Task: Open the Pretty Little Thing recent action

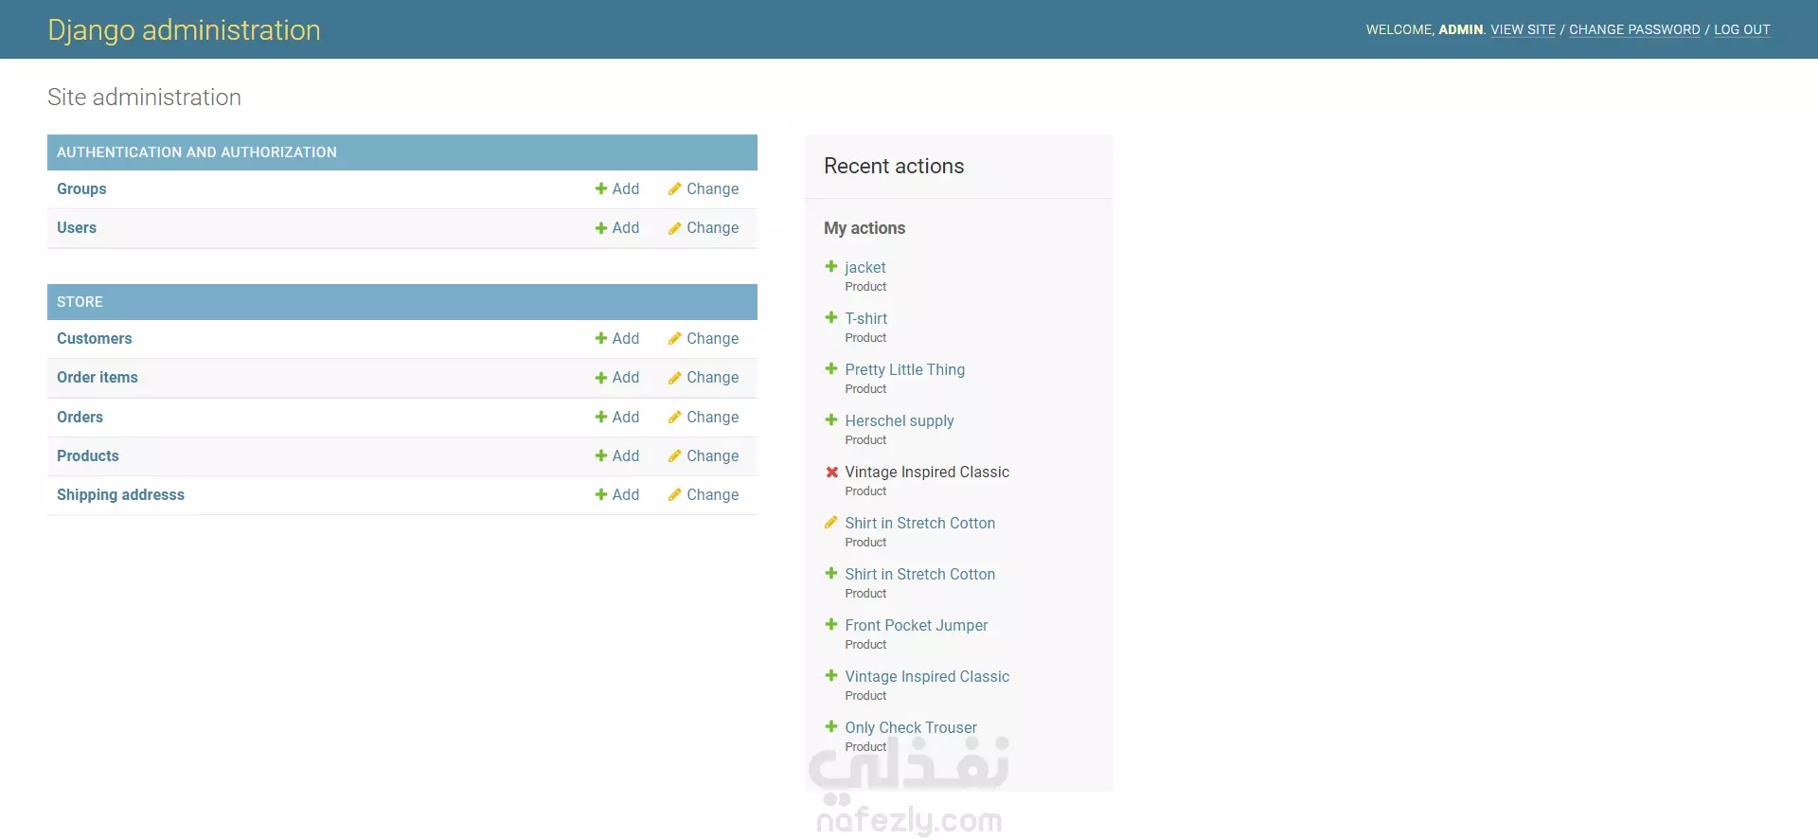Action: tap(904, 369)
